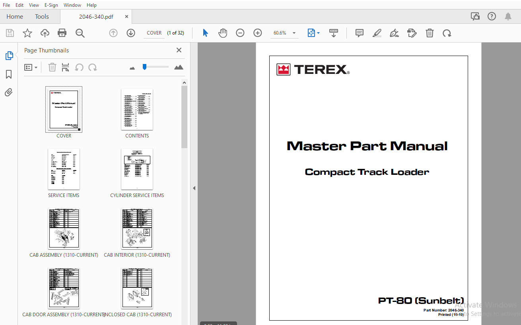
Task: Open the Help question mark
Action: 492,16
